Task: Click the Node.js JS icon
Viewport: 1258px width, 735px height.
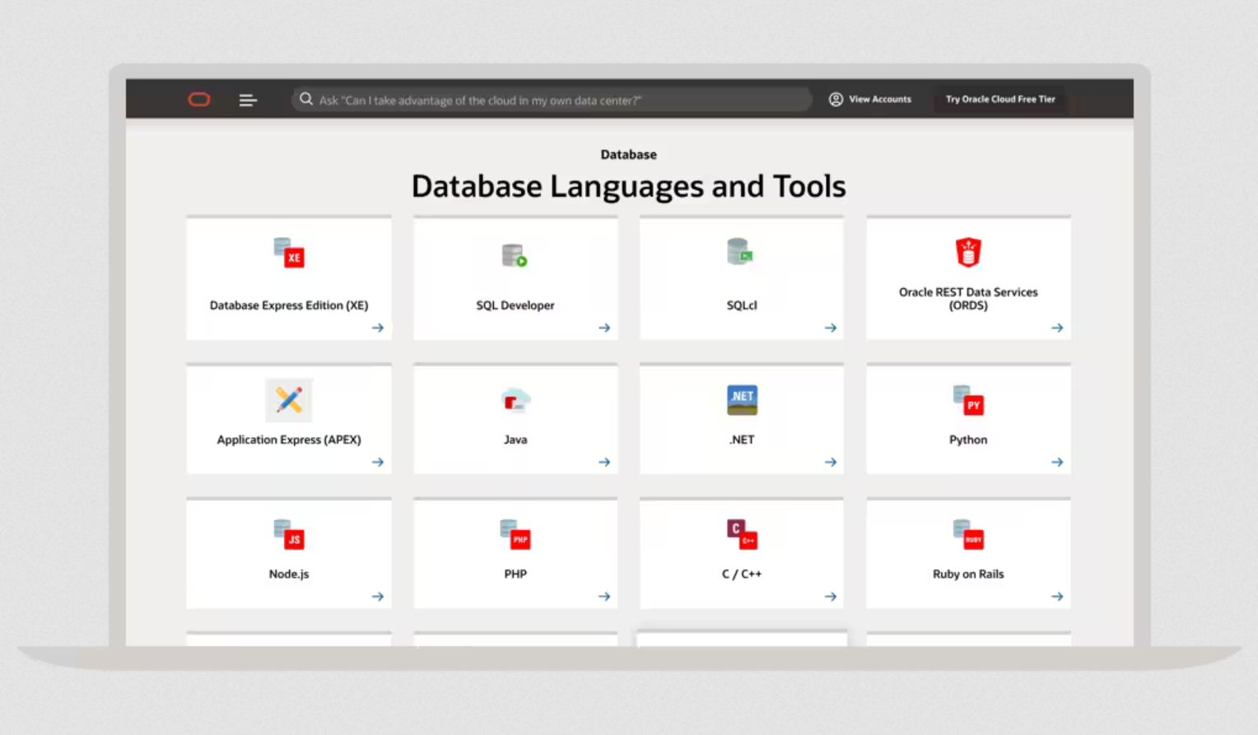Action: [x=289, y=534]
